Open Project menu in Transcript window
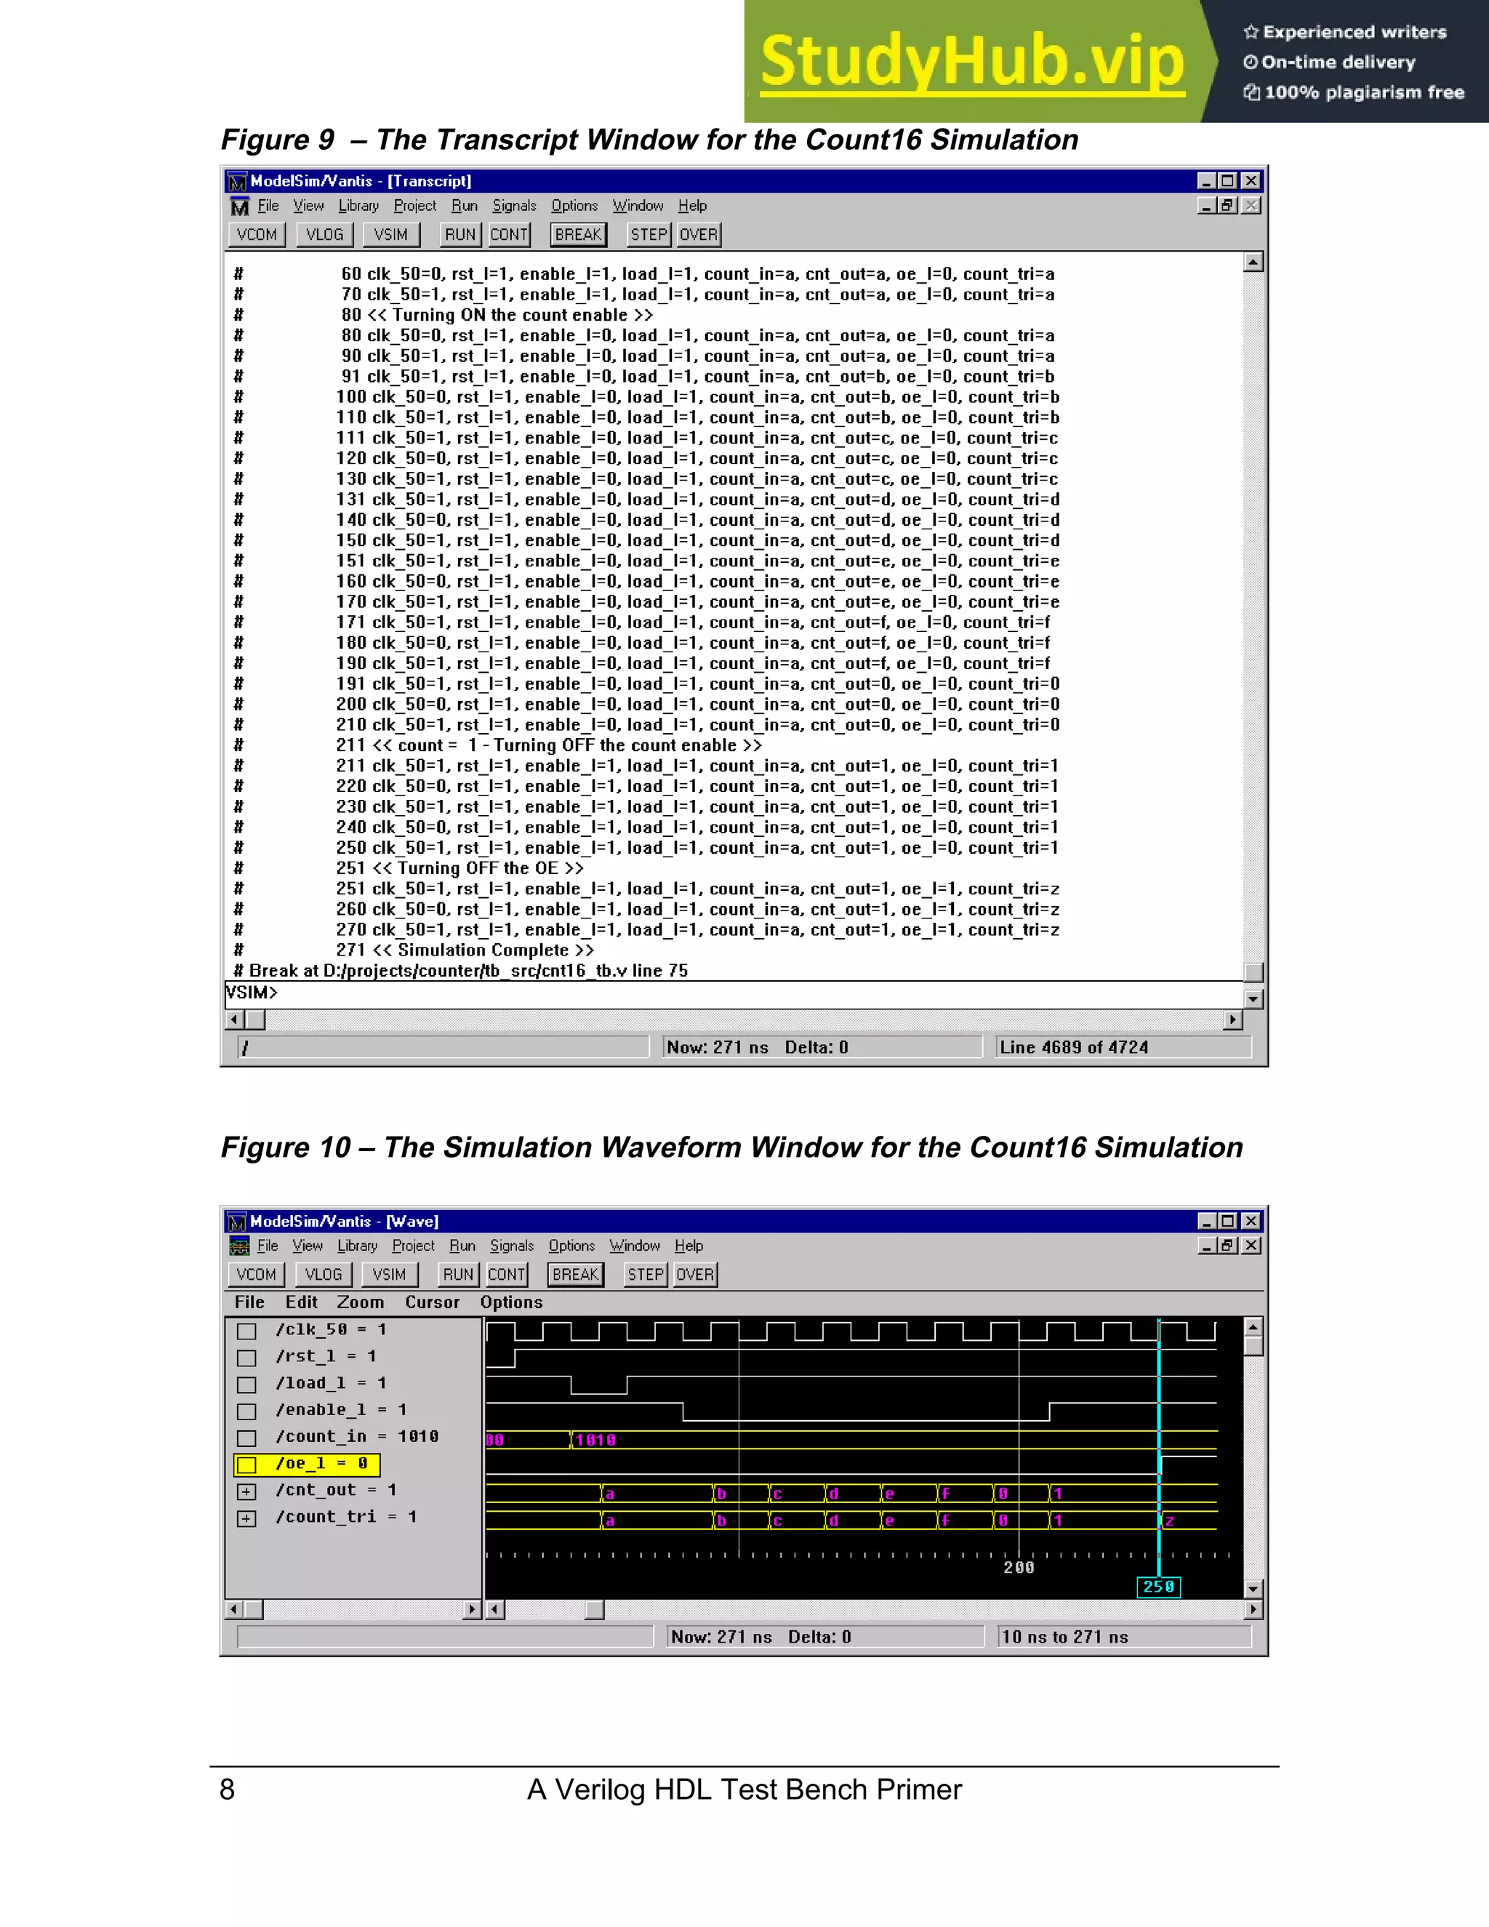The width and height of the screenshot is (1489, 1927). [x=414, y=206]
